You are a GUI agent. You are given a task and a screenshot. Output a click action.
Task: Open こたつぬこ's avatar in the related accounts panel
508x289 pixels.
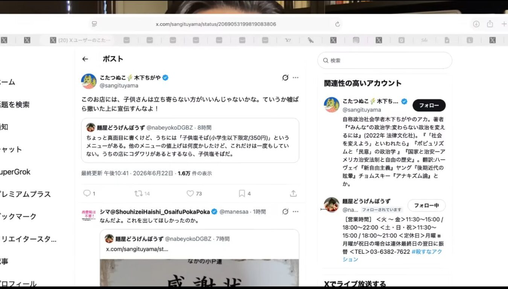coord(332,105)
